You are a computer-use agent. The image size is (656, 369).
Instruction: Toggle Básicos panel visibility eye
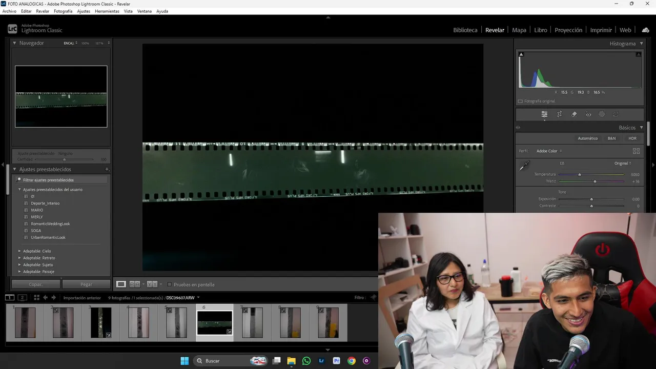[x=518, y=128]
